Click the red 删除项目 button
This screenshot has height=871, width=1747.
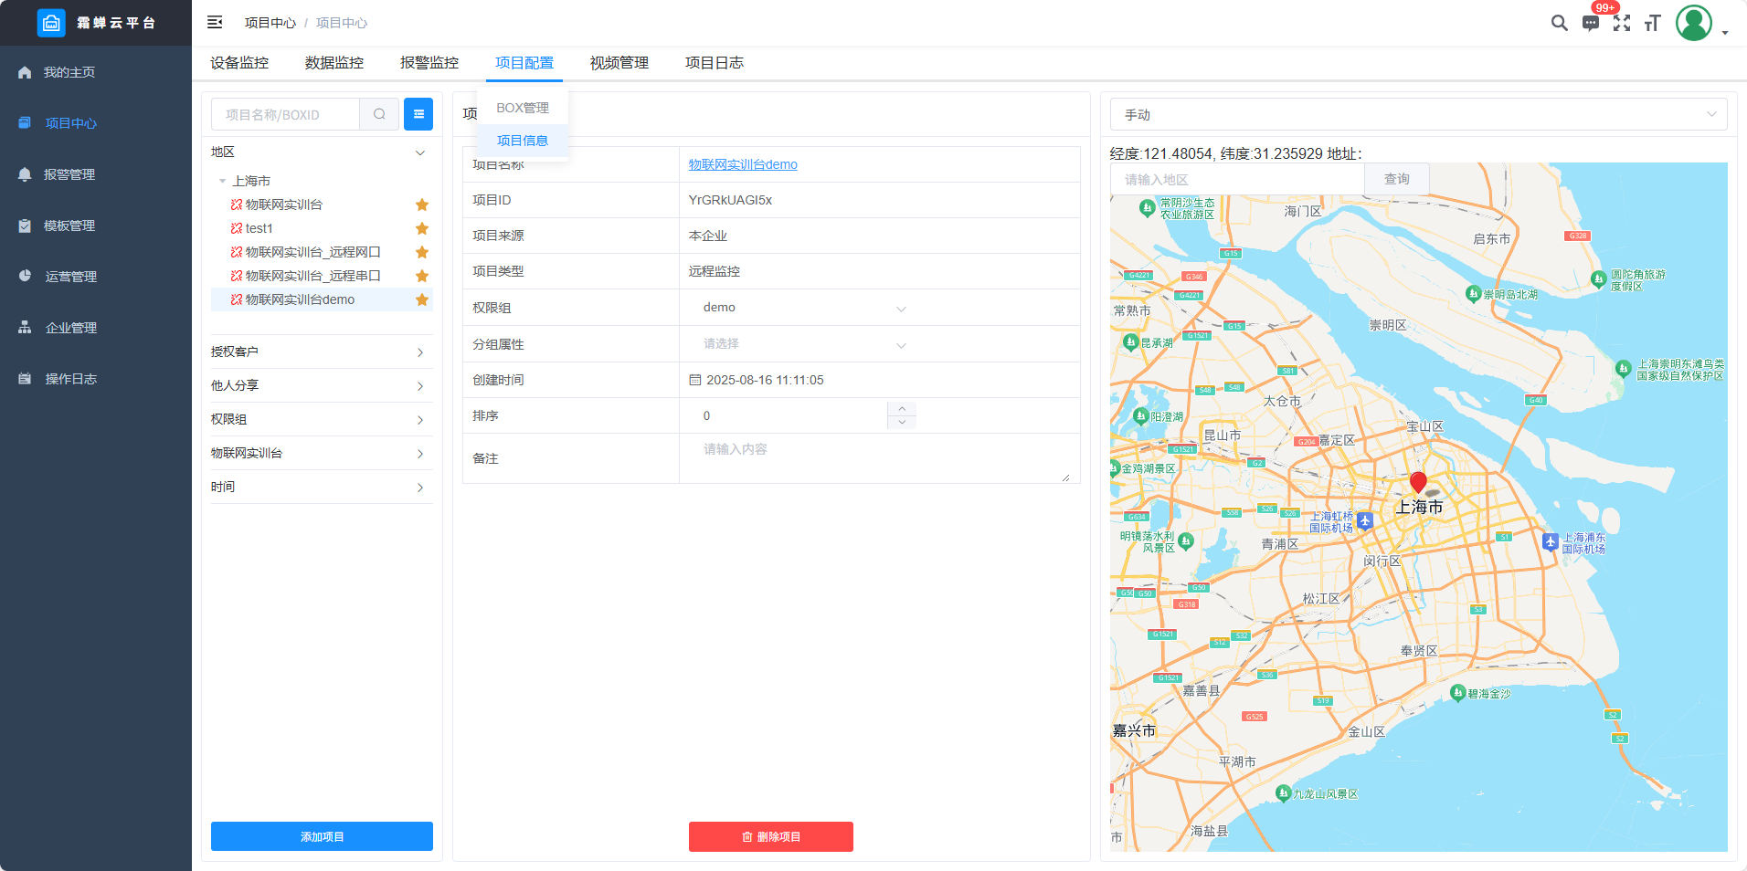(770, 836)
